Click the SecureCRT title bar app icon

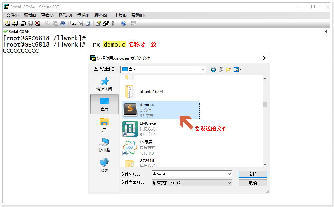click(6, 7)
